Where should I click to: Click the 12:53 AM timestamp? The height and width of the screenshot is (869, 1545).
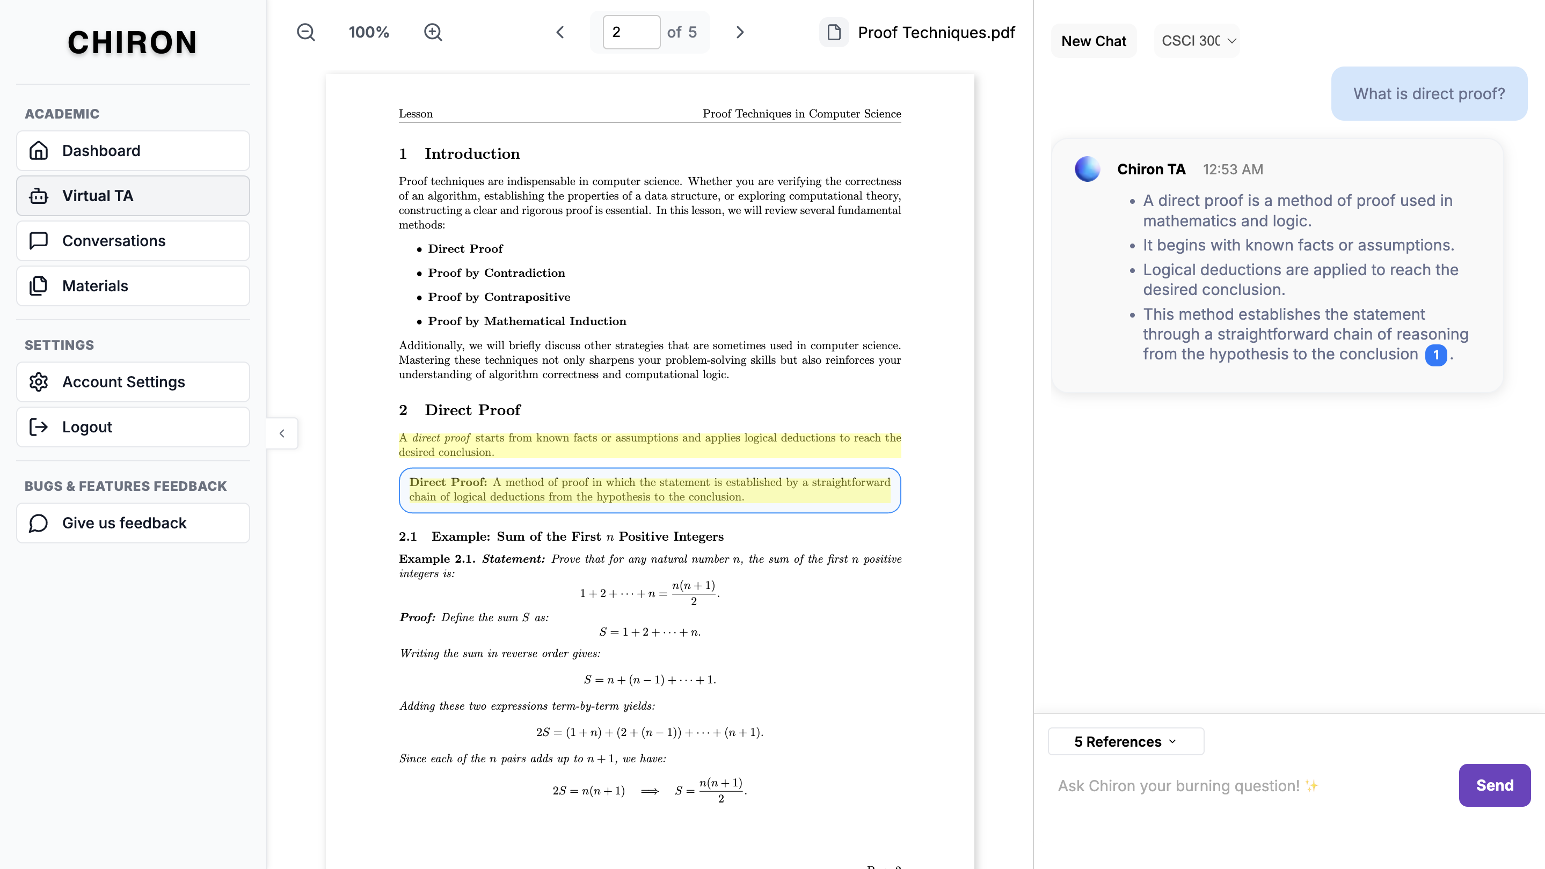coord(1233,170)
